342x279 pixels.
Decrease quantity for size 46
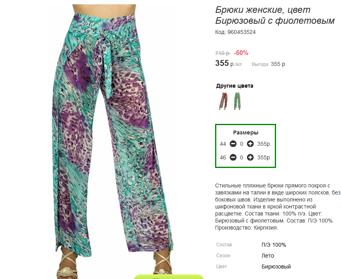click(233, 157)
